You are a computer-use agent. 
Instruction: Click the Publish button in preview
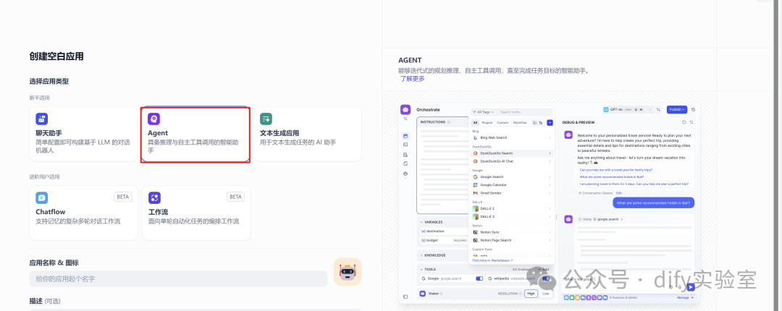tap(677, 110)
